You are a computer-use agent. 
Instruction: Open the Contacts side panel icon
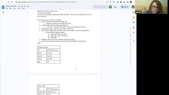134,27
